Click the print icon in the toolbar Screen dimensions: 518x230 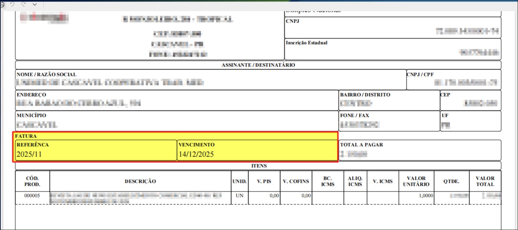2,4
